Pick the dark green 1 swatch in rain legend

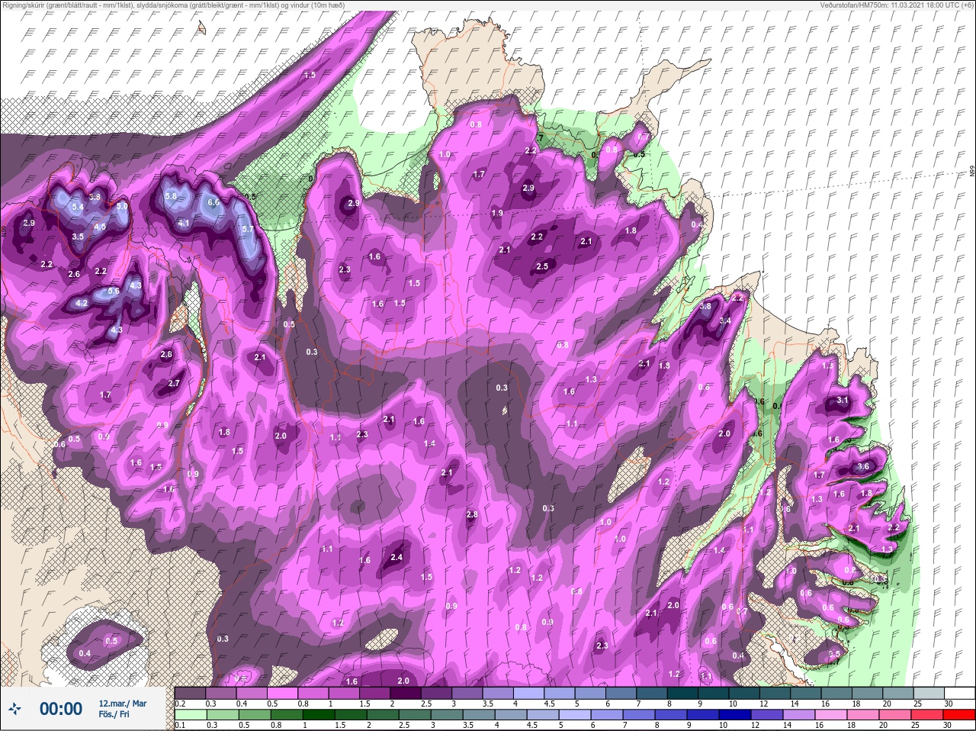(x=318, y=715)
